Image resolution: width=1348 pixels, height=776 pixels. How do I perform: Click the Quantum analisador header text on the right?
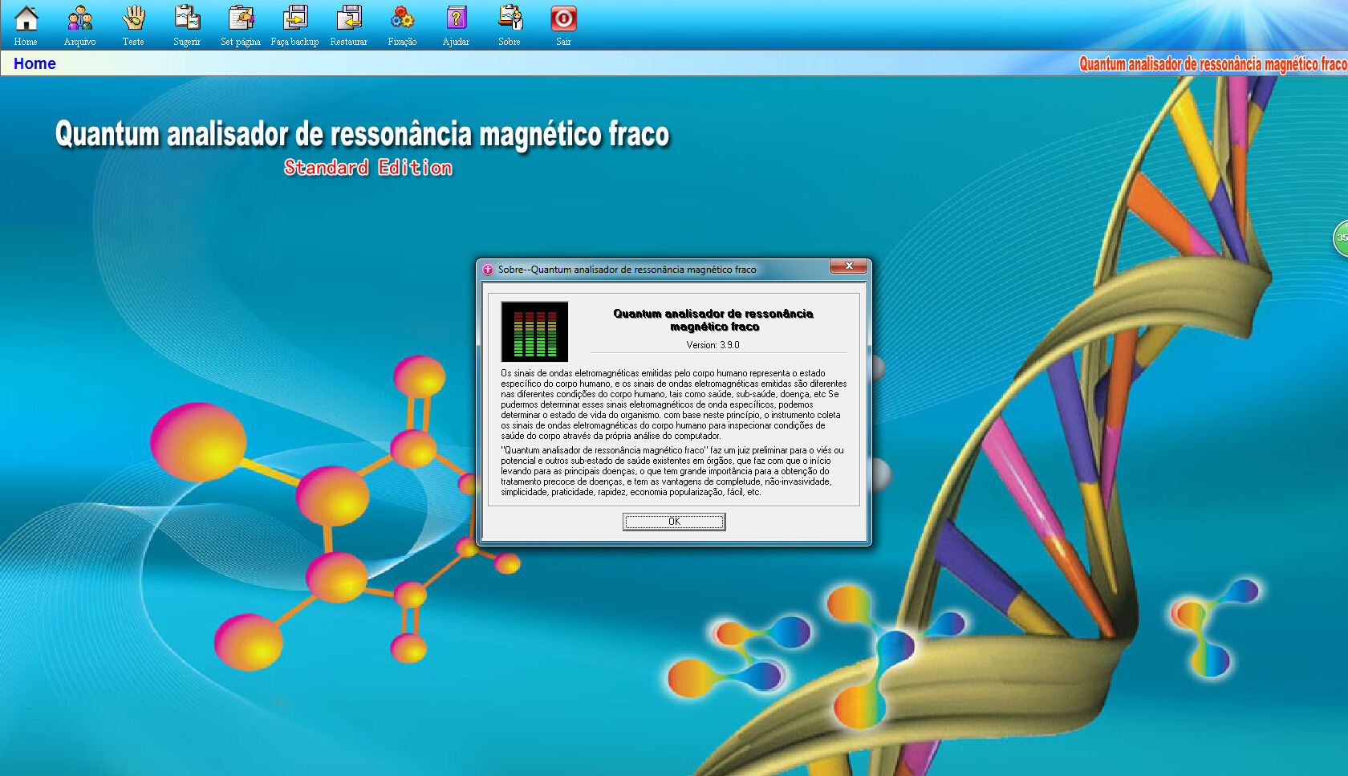(x=1212, y=64)
